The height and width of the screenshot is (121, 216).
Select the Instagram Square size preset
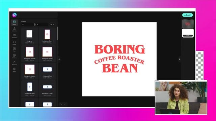[30, 71]
